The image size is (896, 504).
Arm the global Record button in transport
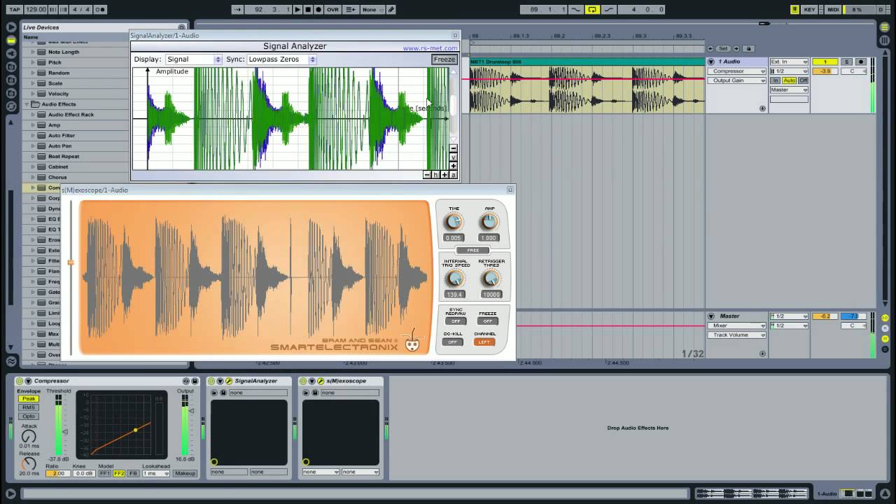tap(318, 10)
